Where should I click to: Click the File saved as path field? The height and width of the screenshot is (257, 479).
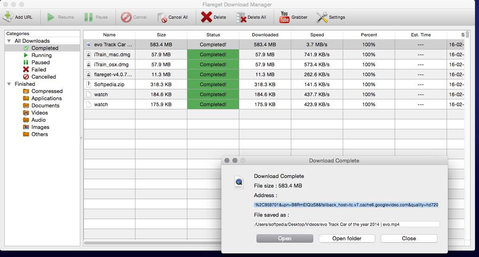347,224
